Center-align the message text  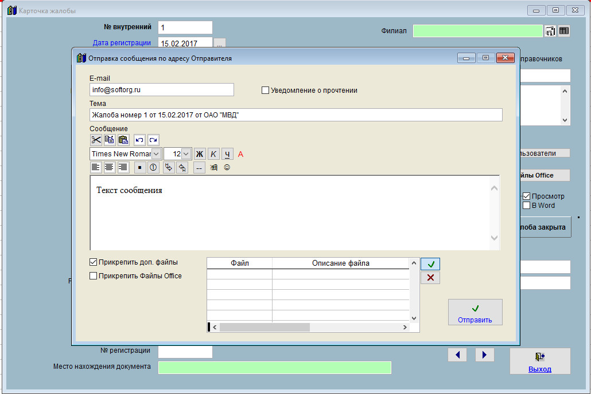point(109,167)
